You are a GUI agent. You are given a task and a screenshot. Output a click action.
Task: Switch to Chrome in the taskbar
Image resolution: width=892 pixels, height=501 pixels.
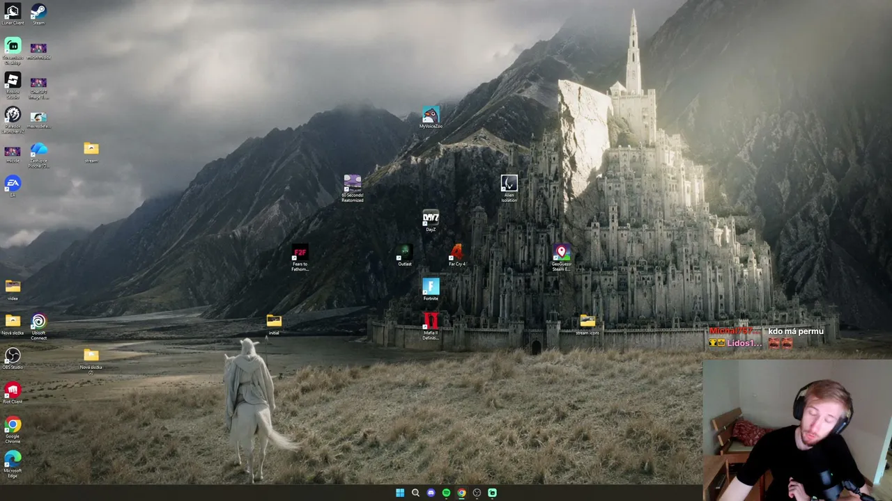click(461, 493)
